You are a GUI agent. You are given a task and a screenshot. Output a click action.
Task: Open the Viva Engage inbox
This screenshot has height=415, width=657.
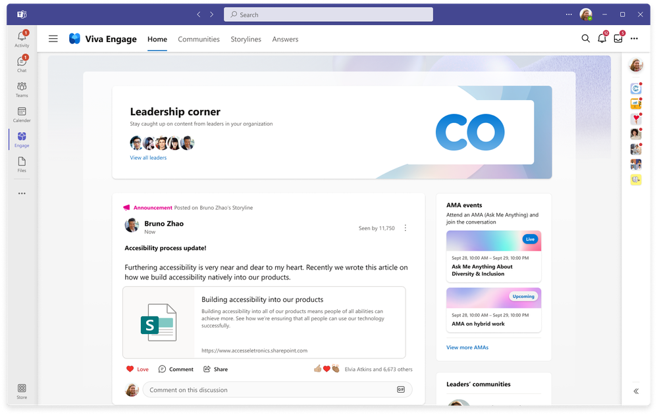click(x=618, y=38)
